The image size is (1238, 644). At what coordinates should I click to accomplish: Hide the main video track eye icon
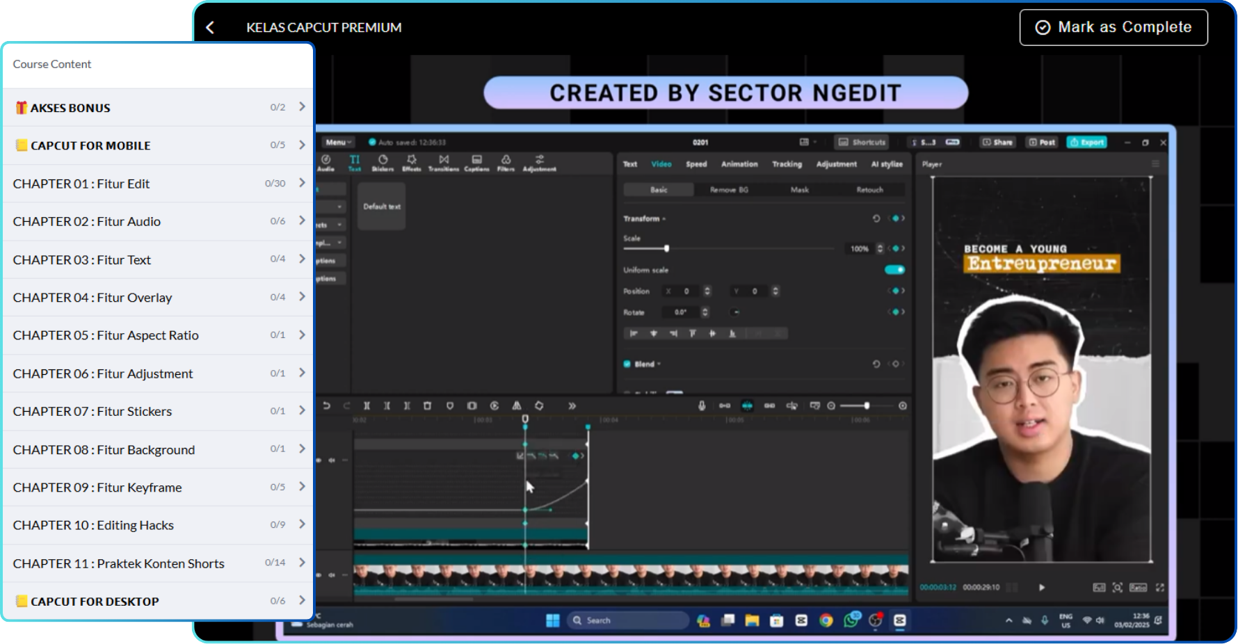(319, 575)
